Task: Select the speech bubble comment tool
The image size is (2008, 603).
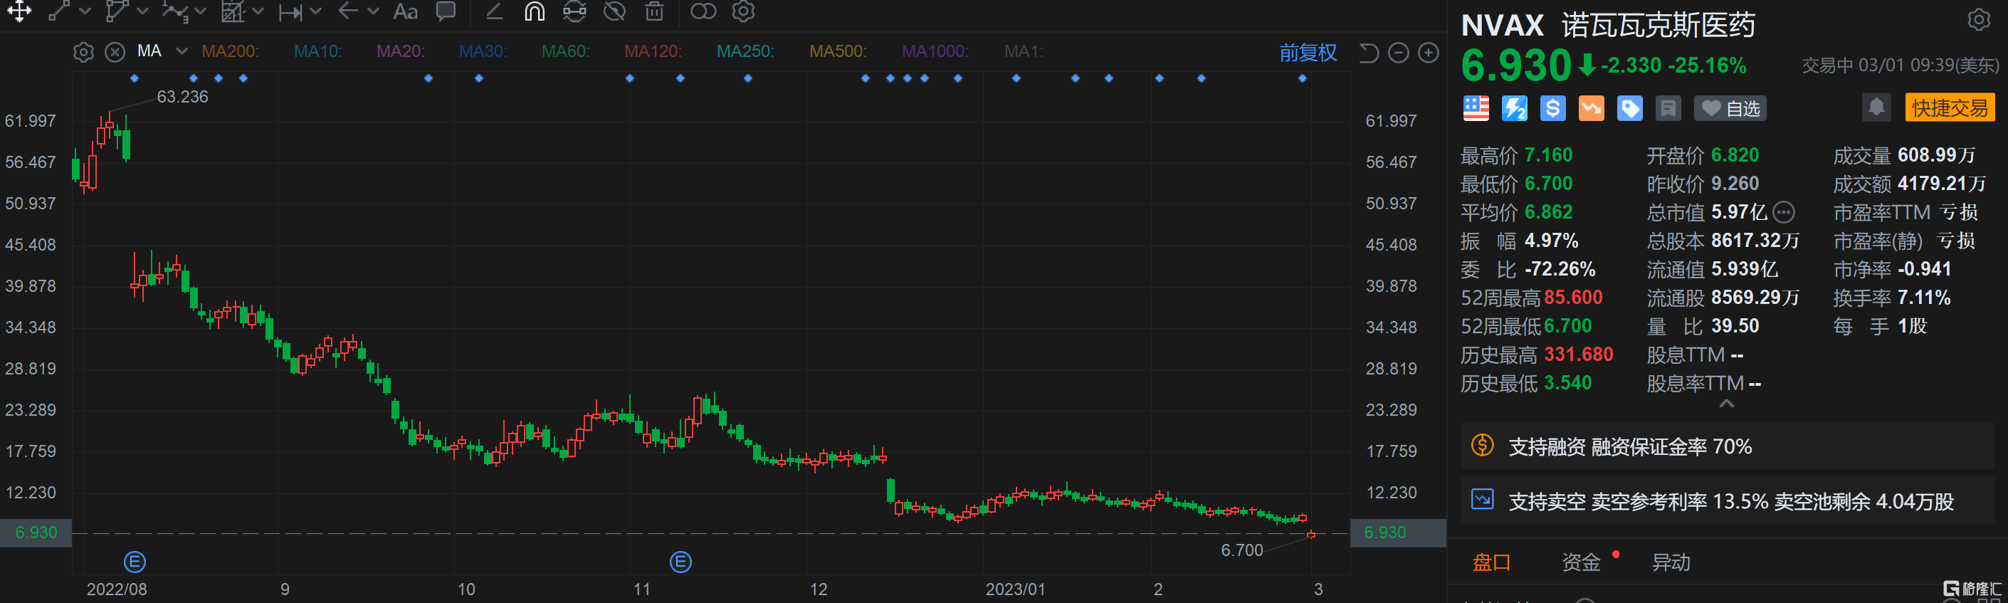Action: [x=446, y=11]
